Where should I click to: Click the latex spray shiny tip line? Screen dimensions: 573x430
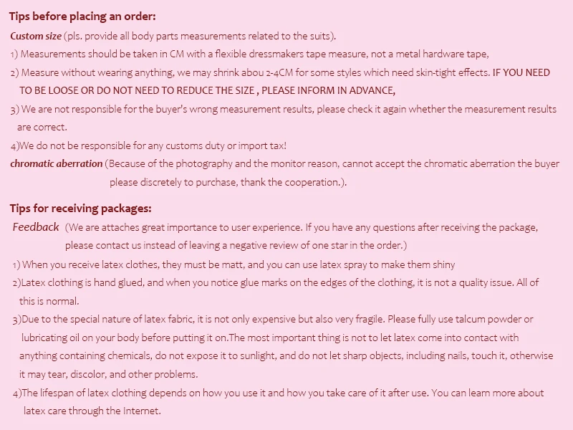pyautogui.click(x=234, y=264)
